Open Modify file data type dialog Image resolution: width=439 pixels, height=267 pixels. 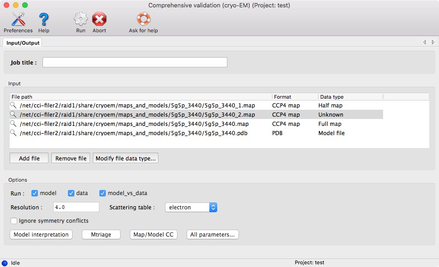[x=126, y=158]
